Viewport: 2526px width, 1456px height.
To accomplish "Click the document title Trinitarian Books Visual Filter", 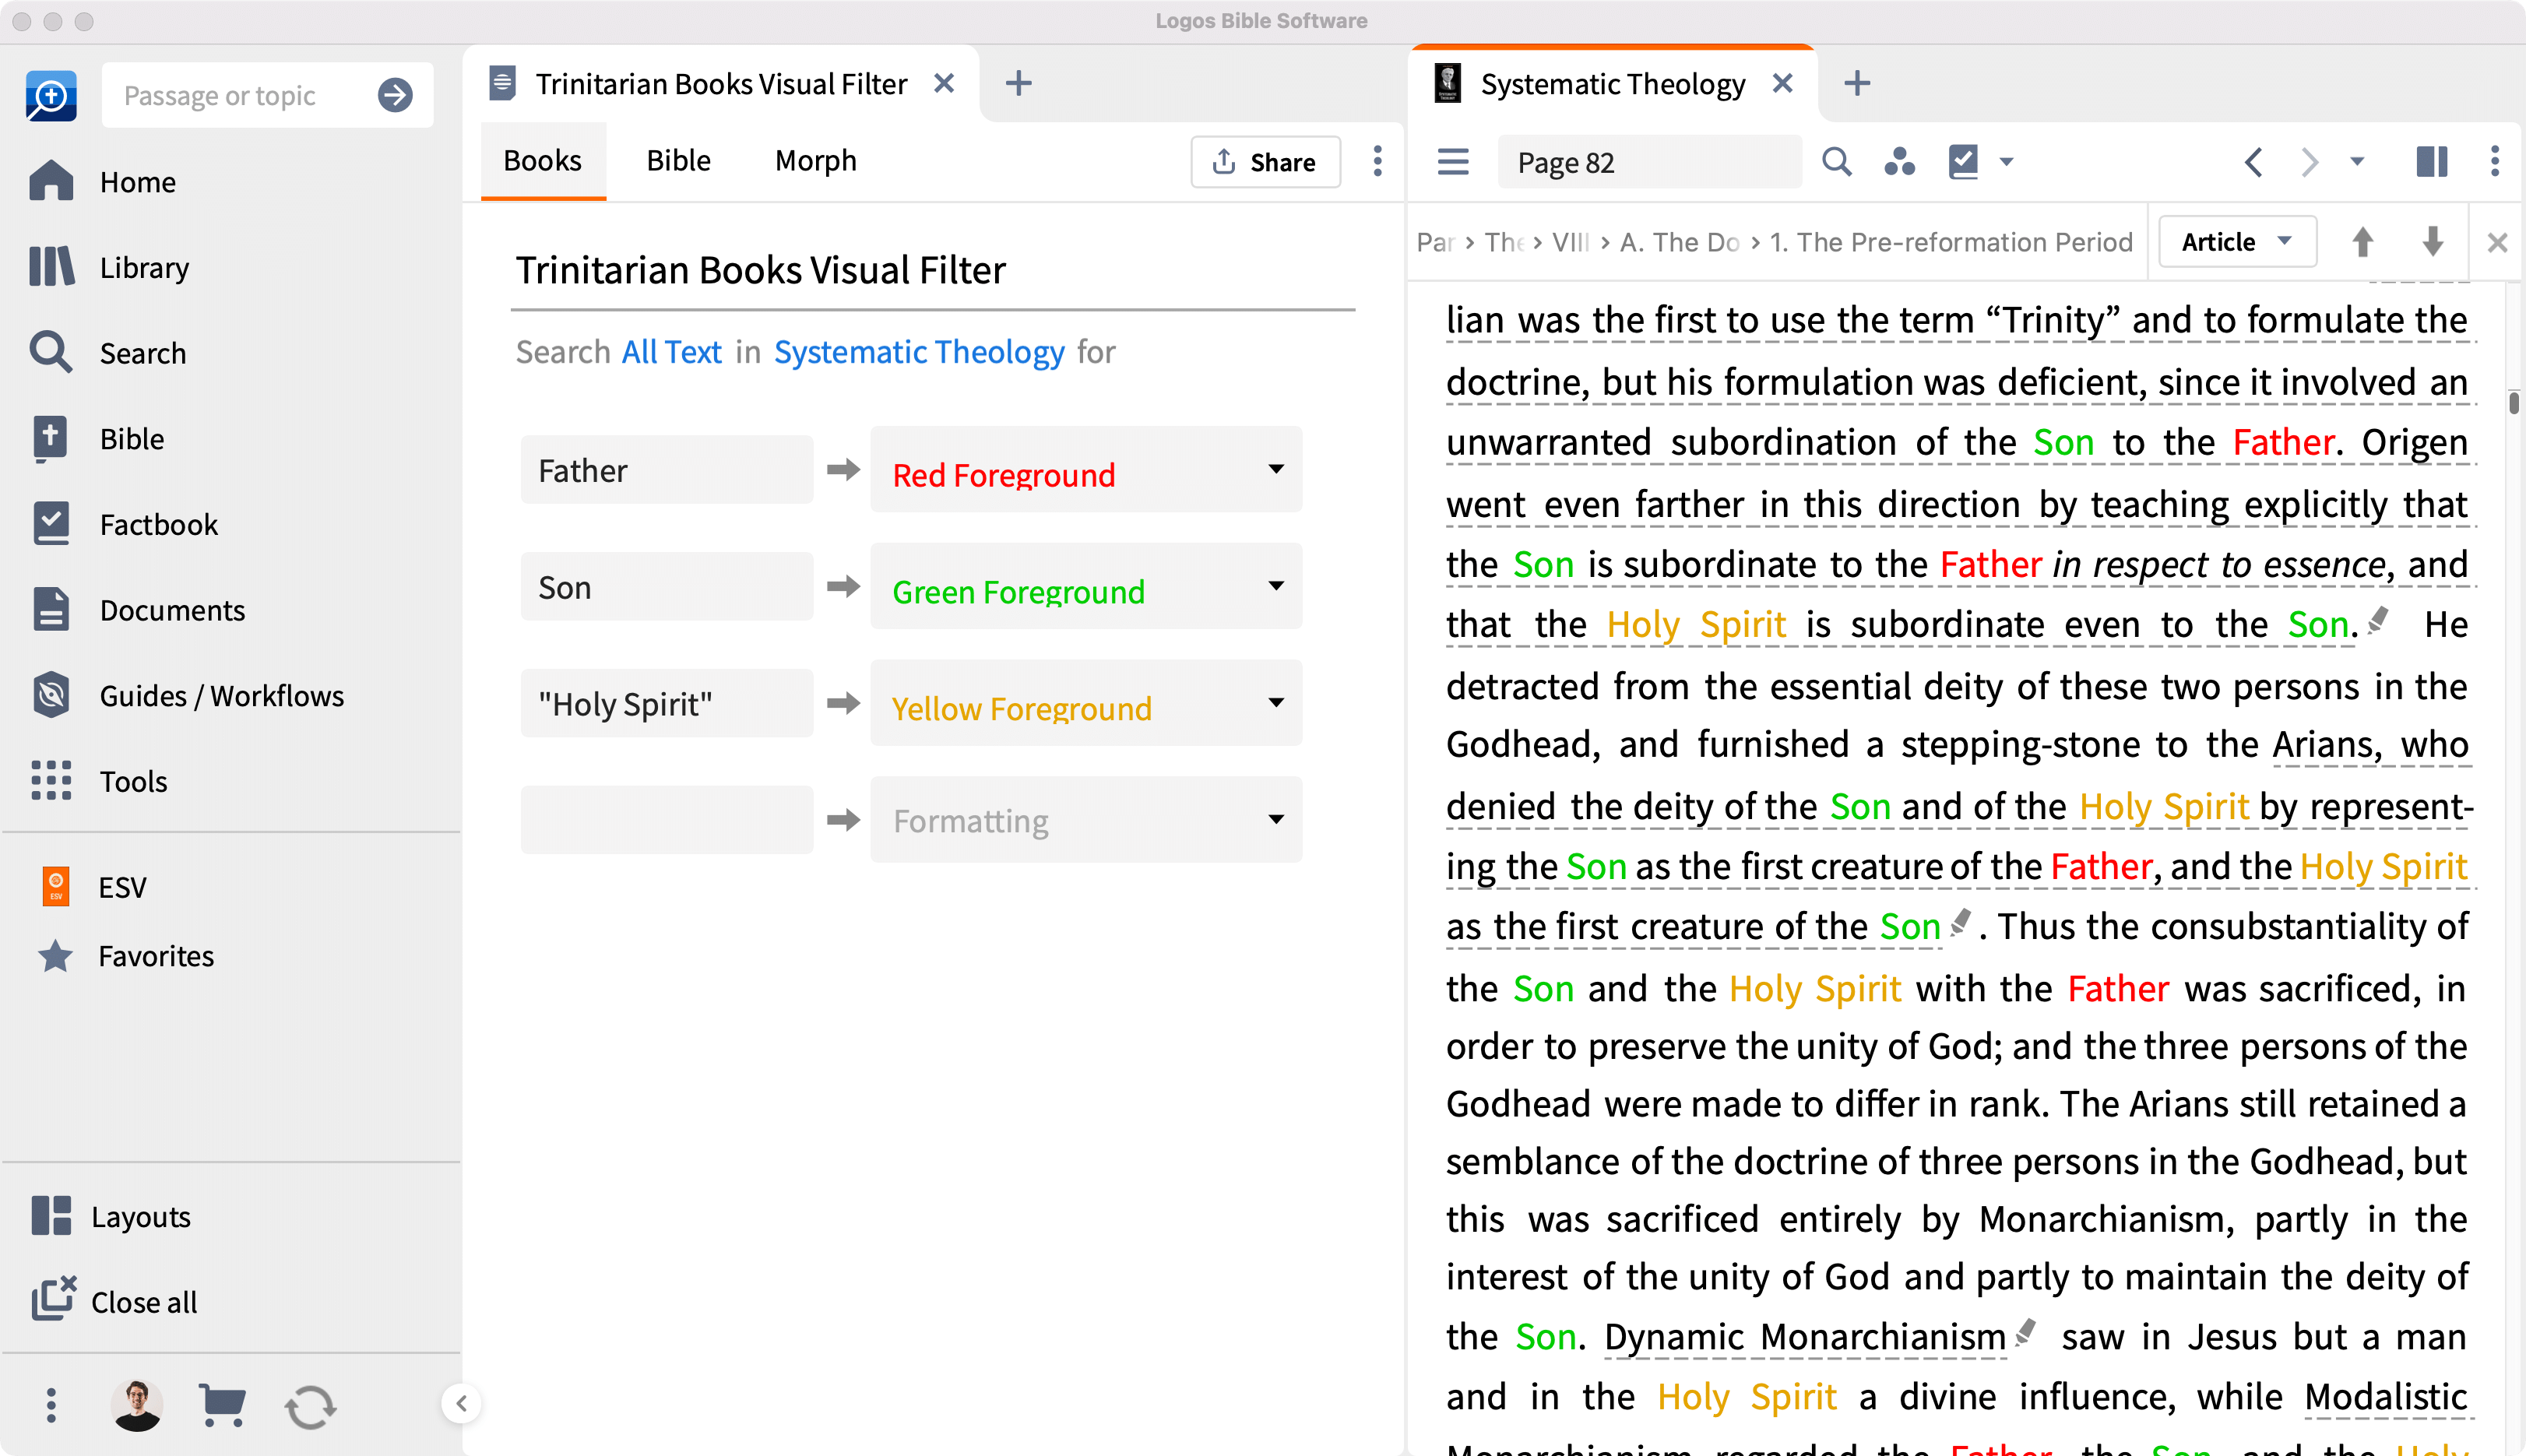I will pyautogui.click(x=760, y=270).
